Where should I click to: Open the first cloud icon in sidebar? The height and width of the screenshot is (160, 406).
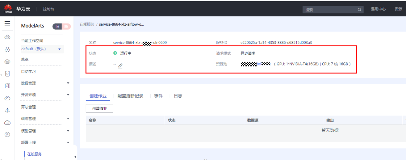tap(7, 37)
